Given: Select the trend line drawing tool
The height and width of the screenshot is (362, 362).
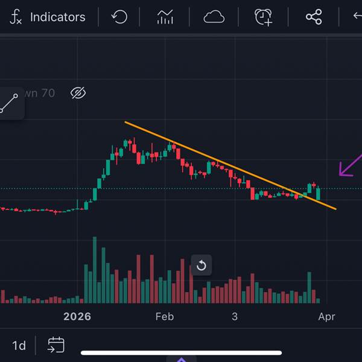Looking at the screenshot, I should point(9,104).
